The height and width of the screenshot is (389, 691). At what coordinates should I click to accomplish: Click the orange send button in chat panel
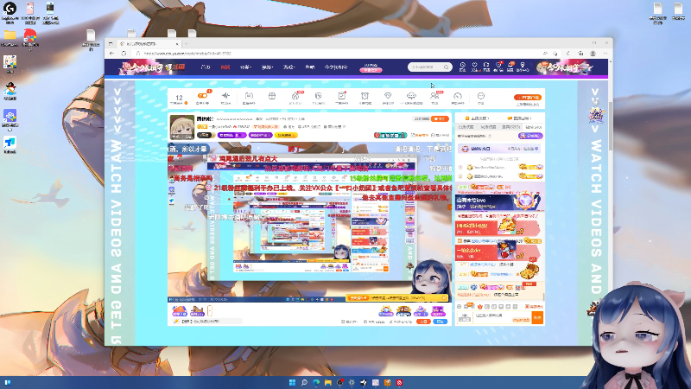coord(537,317)
